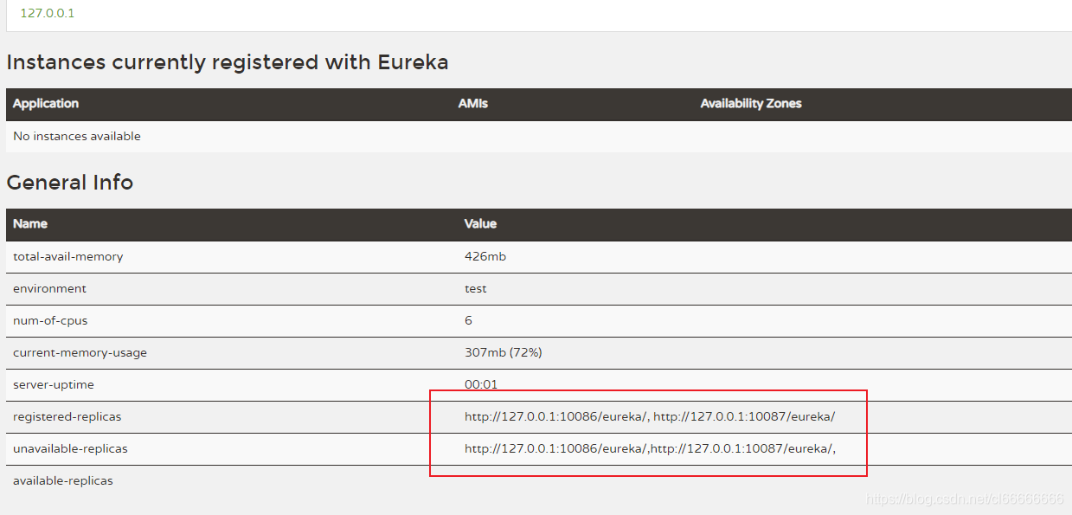Click the 426mb memory value
1072x515 pixels.
click(485, 256)
